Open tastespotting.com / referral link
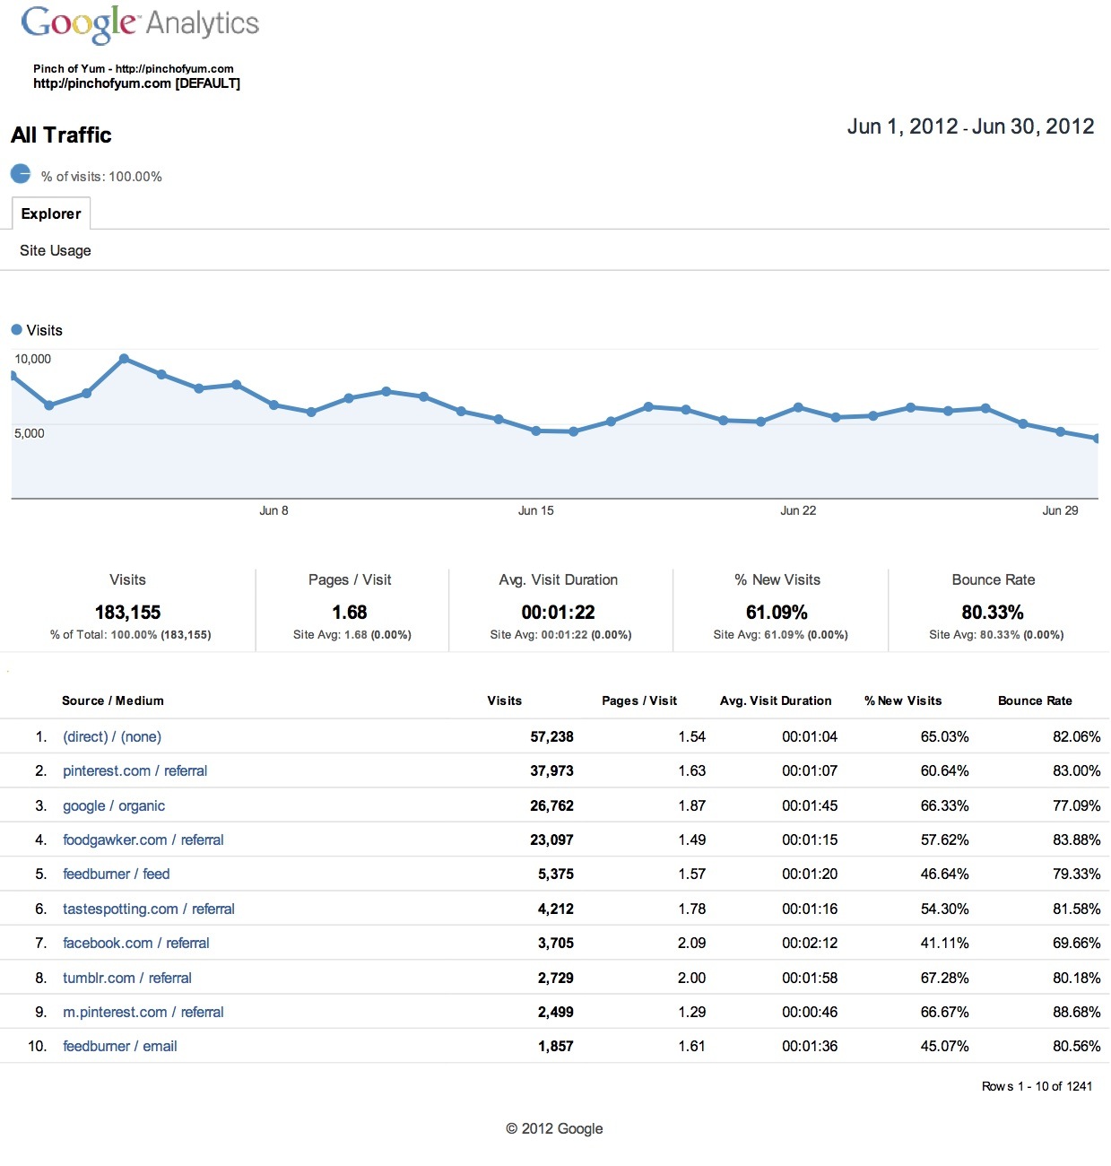 149,909
